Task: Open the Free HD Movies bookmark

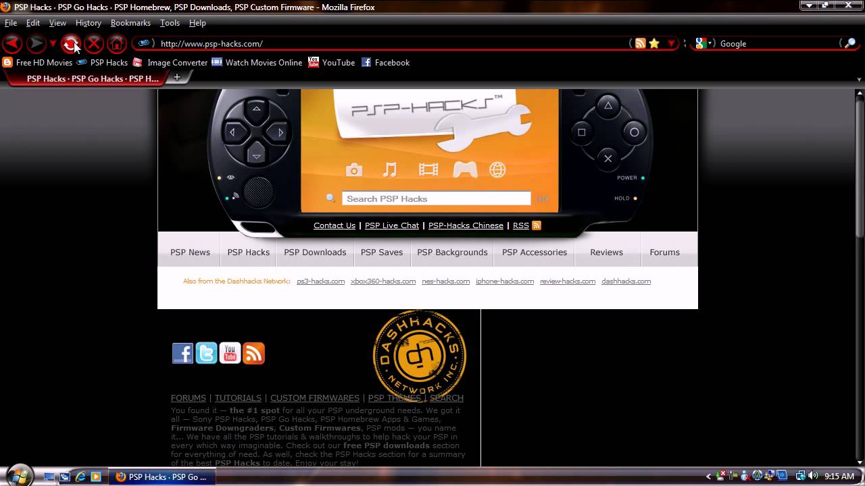Action: (x=38, y=62)
